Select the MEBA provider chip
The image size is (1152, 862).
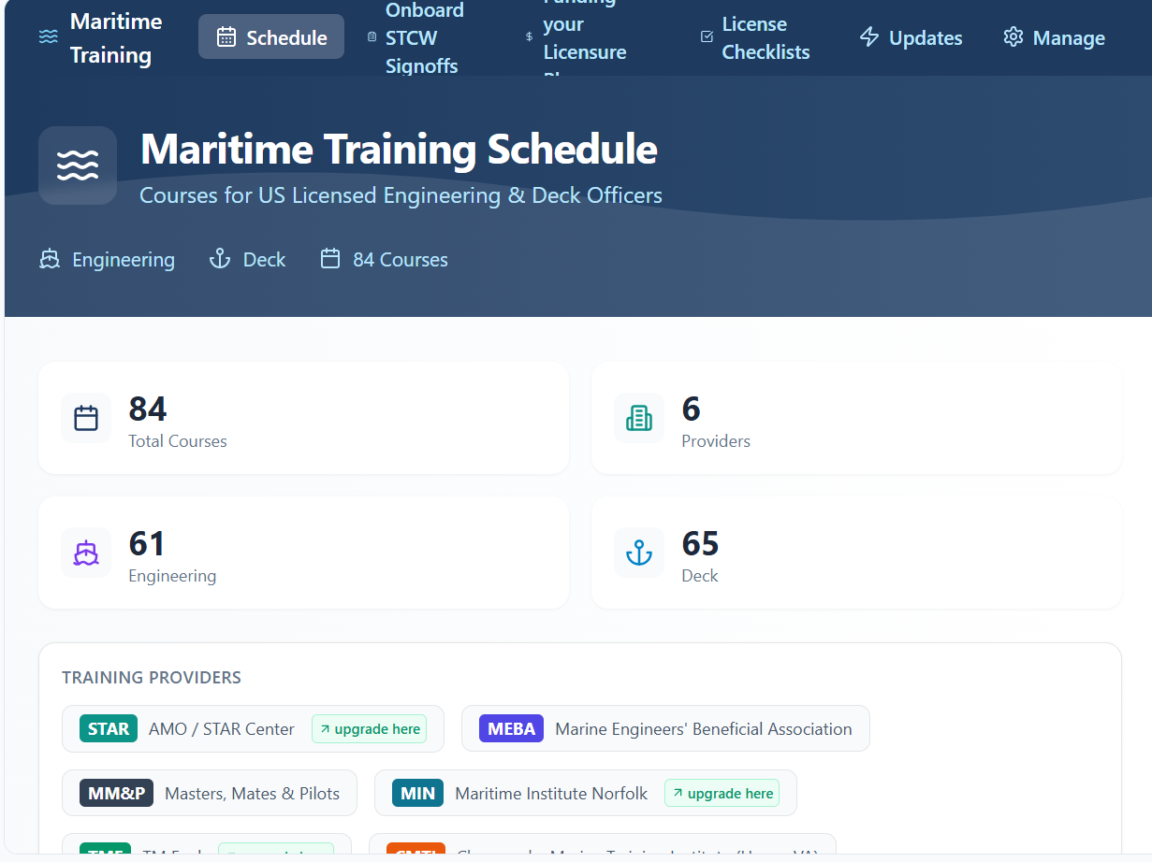[665, 728]
